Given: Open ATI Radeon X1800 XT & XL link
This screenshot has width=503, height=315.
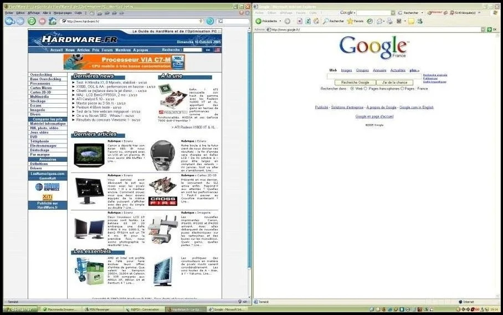Looking at the screenshot, I should (194, 127).
